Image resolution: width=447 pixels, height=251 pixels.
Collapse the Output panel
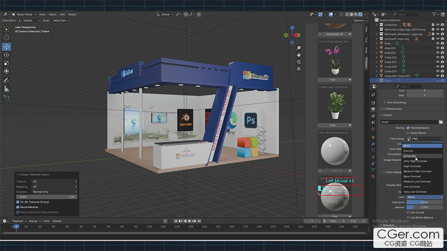point(386,115)
